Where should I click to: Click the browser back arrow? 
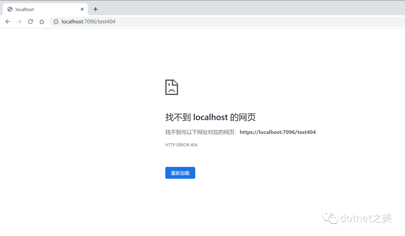pyautogui.click(x=8, y=22)
